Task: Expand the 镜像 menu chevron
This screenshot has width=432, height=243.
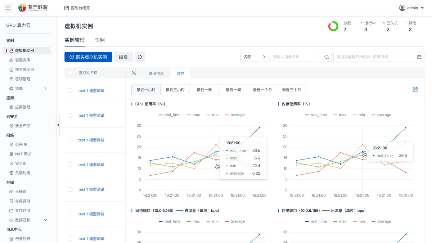Action: click(45, 88)
